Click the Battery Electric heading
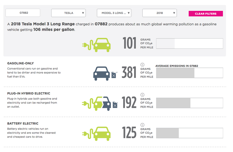The image size is (233, 152). pyautogui.click(x=23, y=123)
